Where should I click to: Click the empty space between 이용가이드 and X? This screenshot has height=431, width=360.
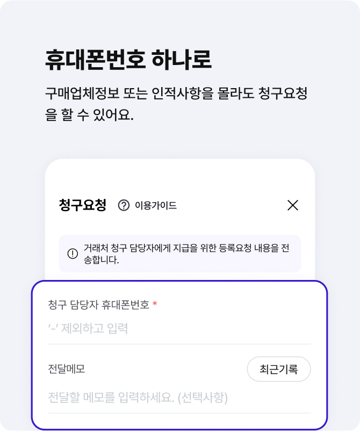(231, 205)
